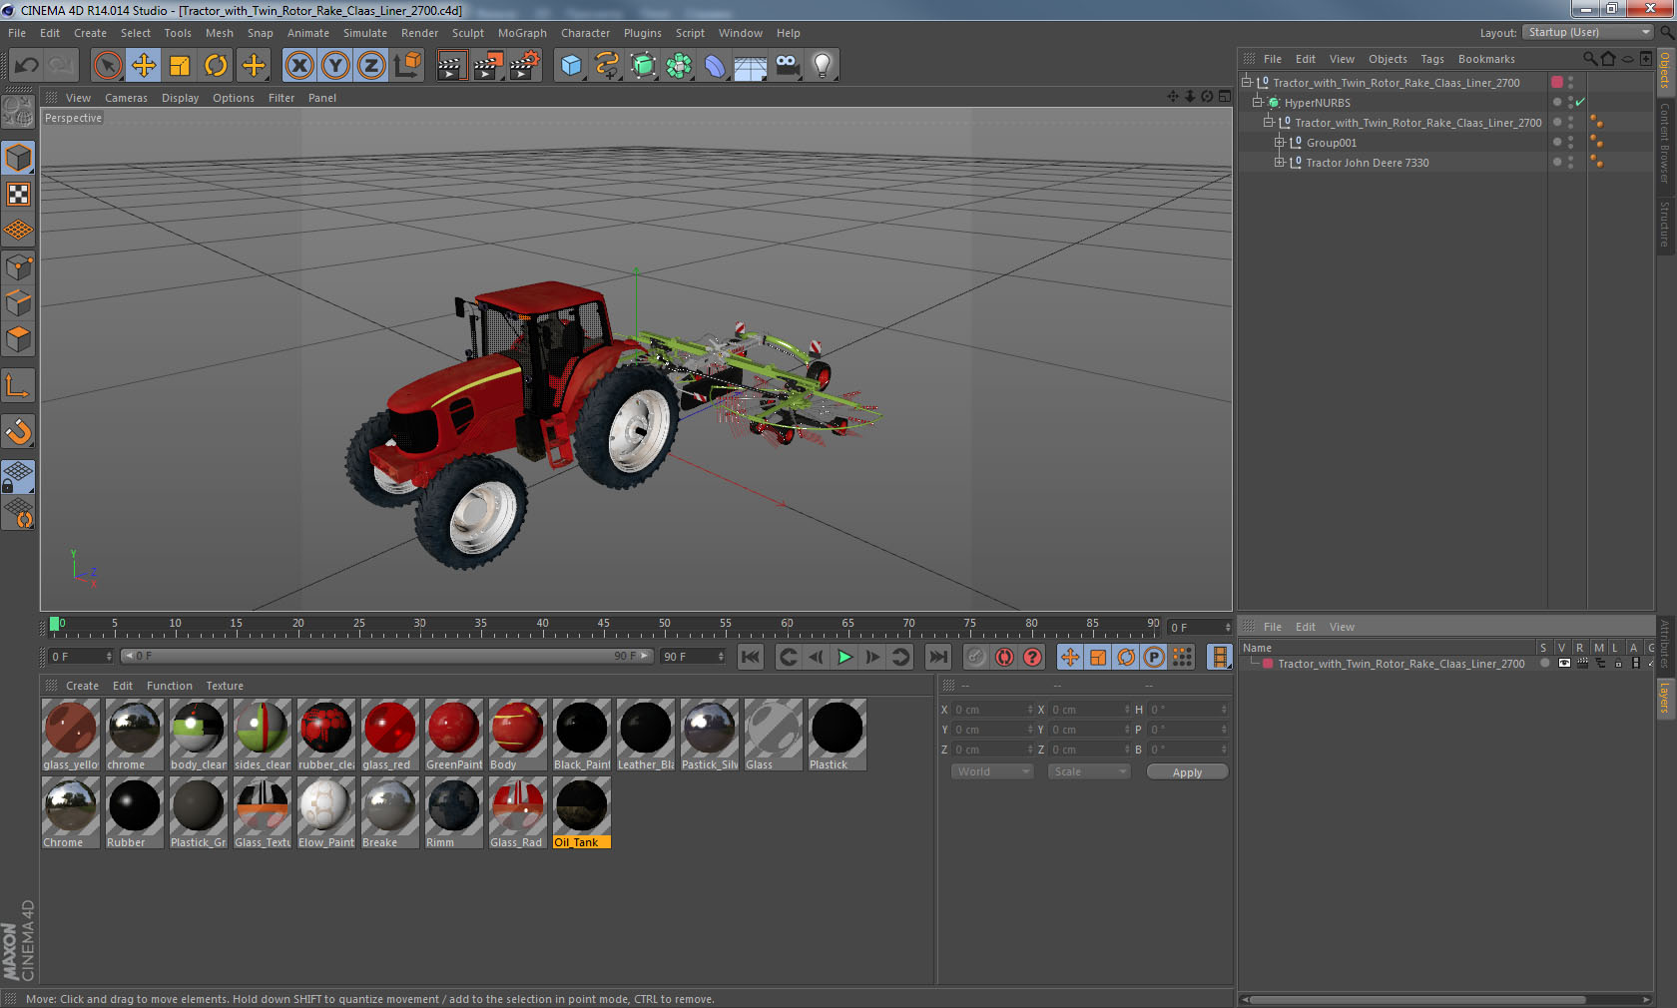The height and width of the screenshot is (1008, 1677).
Task: Add a Floor environment object
Action: [751, 66]
